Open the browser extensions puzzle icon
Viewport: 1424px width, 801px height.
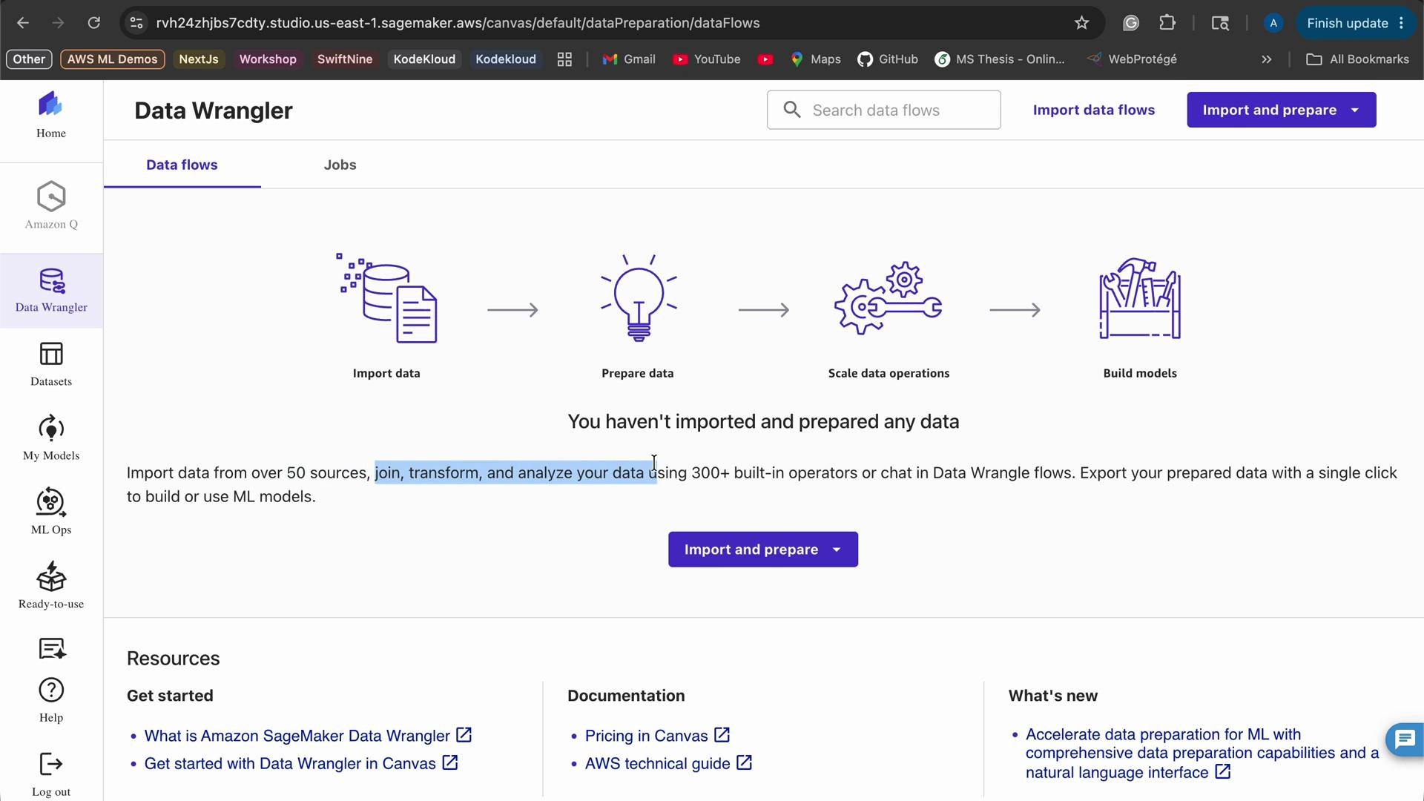pyautogui.click(x=1167, y=23)
